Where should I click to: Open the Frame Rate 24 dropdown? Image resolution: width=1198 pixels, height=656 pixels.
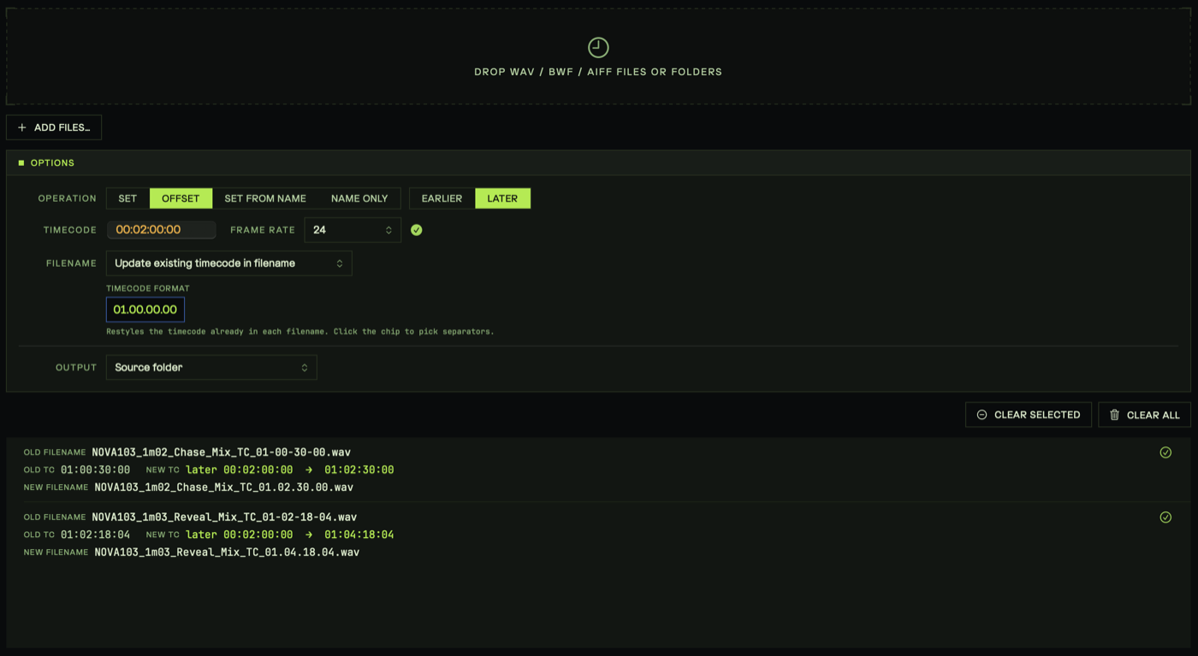click(x=353, y=230)
